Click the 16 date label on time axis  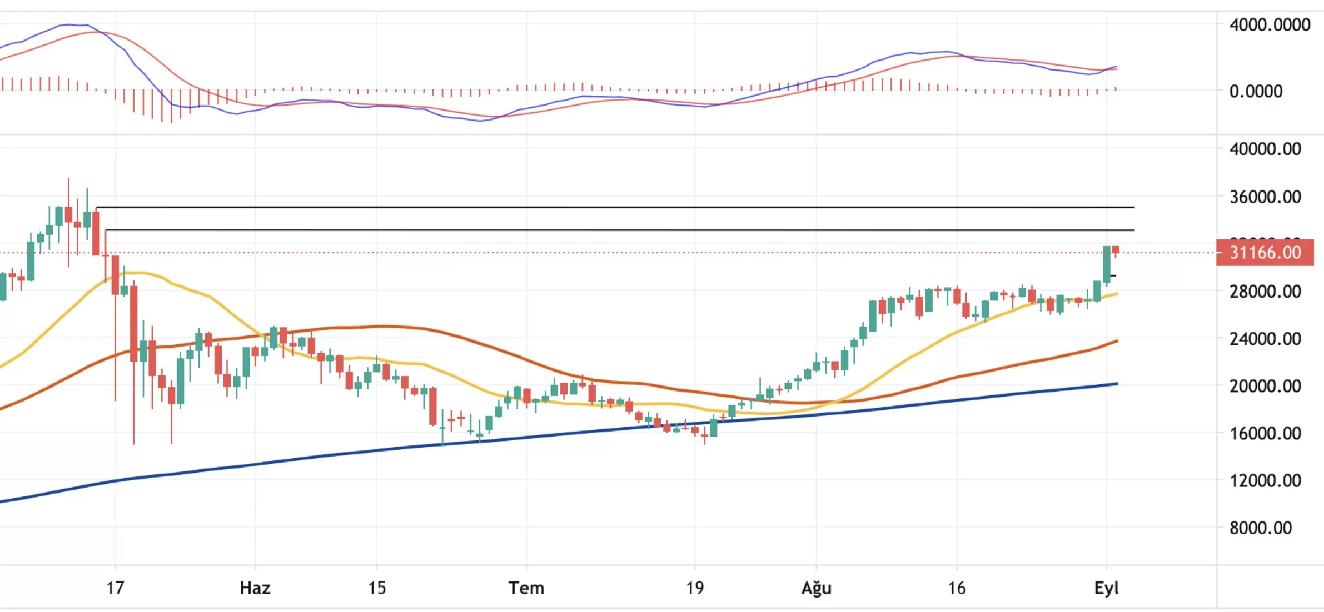957,588
